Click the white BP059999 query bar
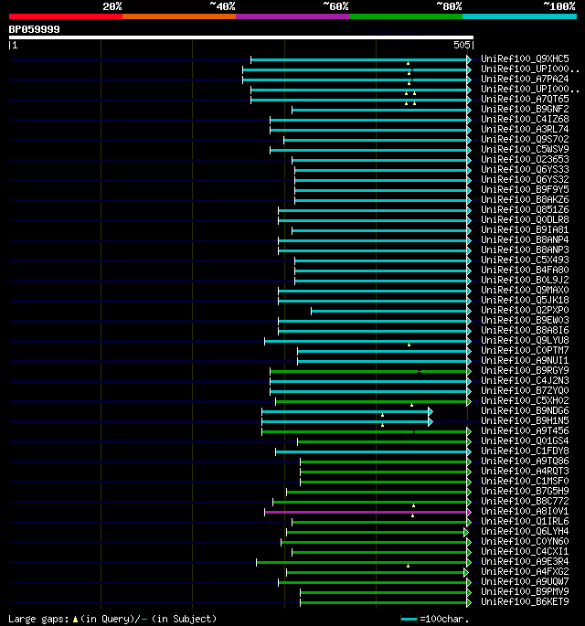This screenshot has height=626, width=585. pyautogui.click(x=240, y=37)
